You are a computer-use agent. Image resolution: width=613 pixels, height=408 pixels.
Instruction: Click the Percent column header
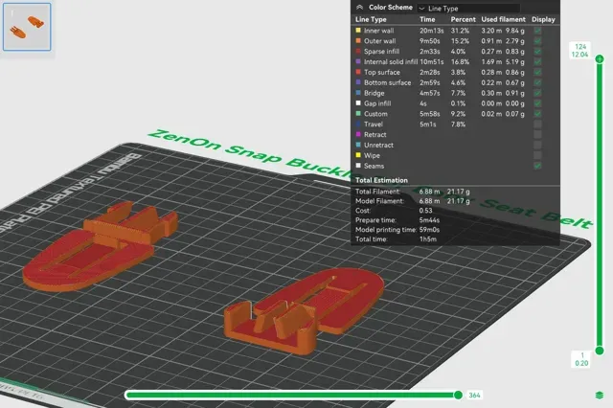(463, 19)
